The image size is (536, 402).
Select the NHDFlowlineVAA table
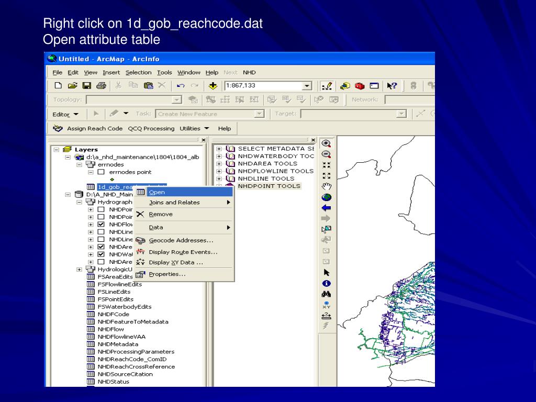tap(121, 337)
